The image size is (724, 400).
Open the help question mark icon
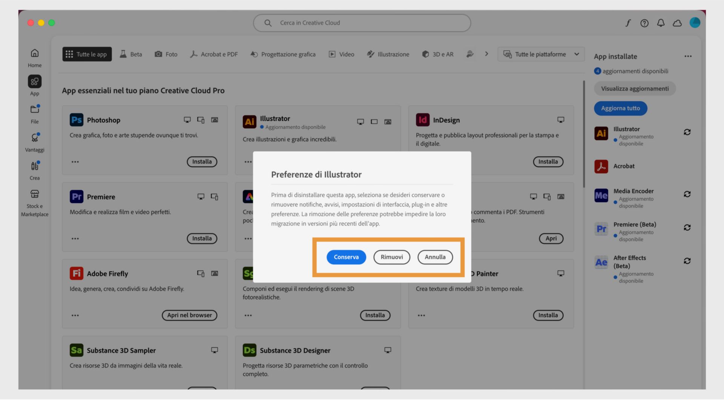click(644, 23)
